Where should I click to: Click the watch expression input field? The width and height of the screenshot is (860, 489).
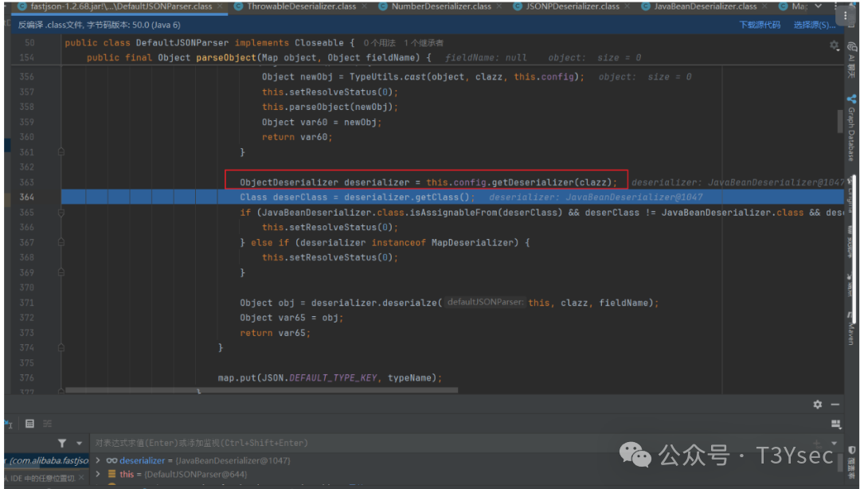(x=239, y=443)
